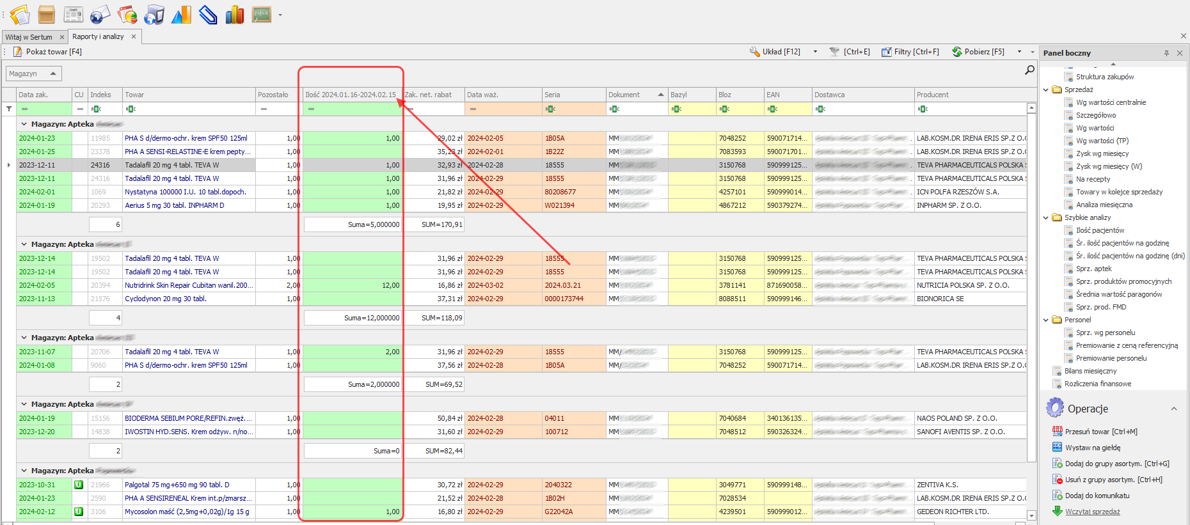1190x525 pixels.
Task: Collapse the Sprzedaż folder in side panel
Action: point(1046,90)
